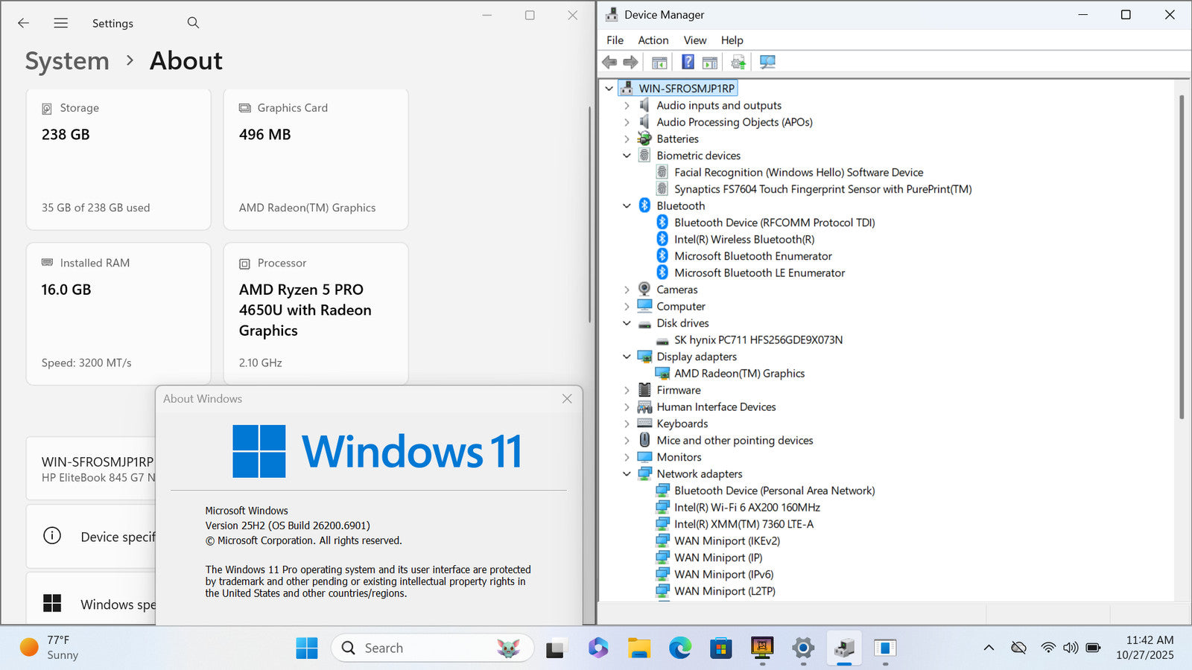Open File Explorer from the taskbar

tap(638, 648)
